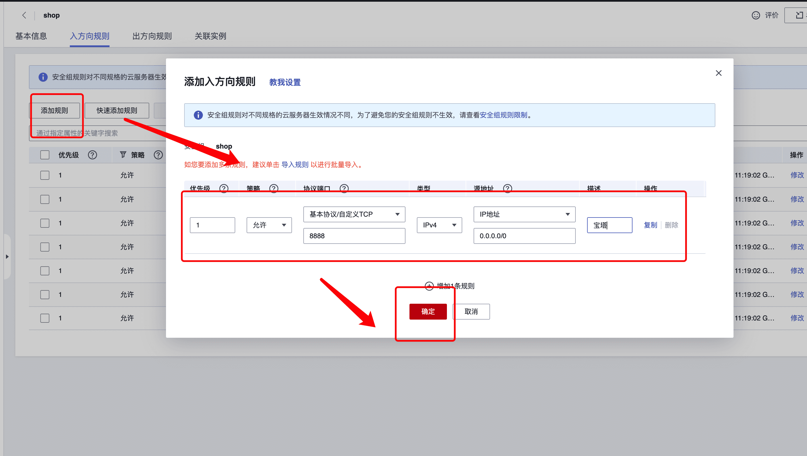Check the first rule row checkbox
The image size is (807, 456).
click(x=45, y=175)
